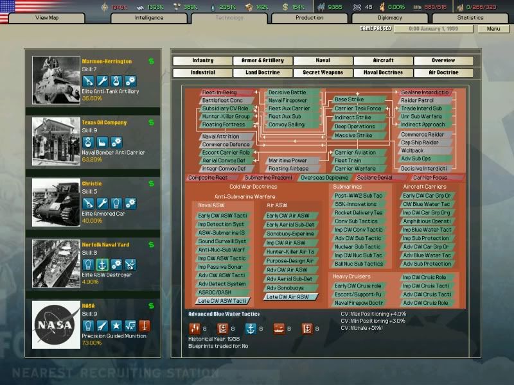Select Marmon-Herrington's wrench specialty icon

coord(103,80)
